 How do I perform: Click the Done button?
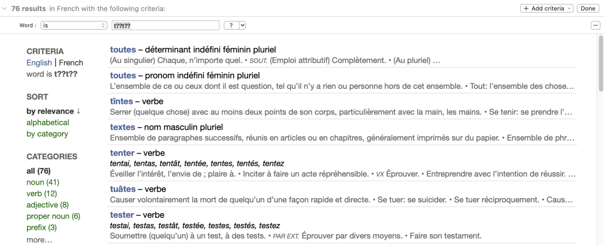[x=588, y=9]
